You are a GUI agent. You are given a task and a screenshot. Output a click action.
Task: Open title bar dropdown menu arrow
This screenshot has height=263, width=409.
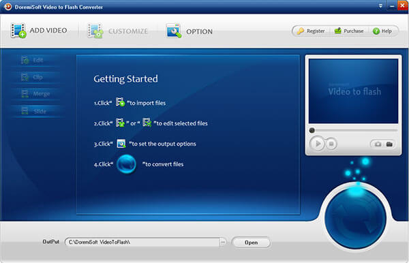click(x=380, y=5)
